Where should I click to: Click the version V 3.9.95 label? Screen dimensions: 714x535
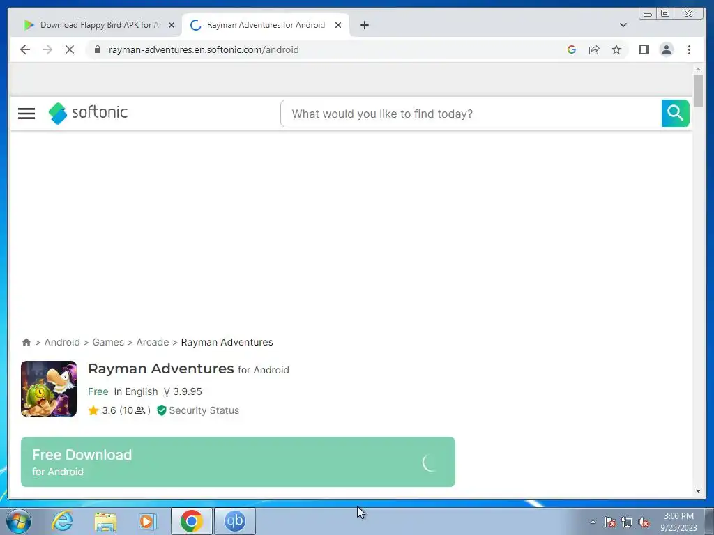(x=183, y=391)
